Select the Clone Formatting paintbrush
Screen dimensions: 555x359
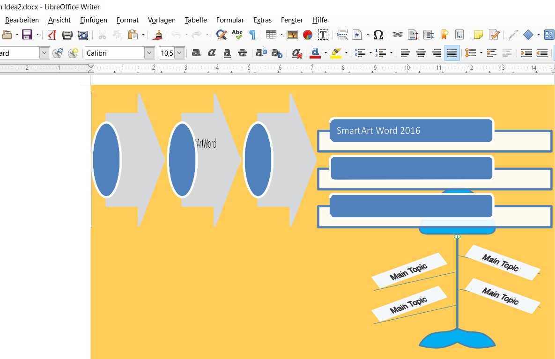pyautogui.click(x=158, y=35)
